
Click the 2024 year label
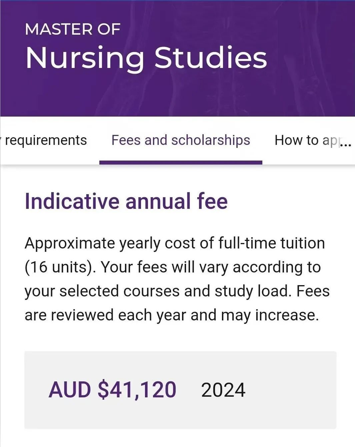click(223, 390)
